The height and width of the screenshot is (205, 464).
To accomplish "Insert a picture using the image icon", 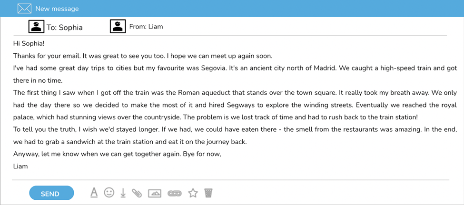I will click(155, 194).
